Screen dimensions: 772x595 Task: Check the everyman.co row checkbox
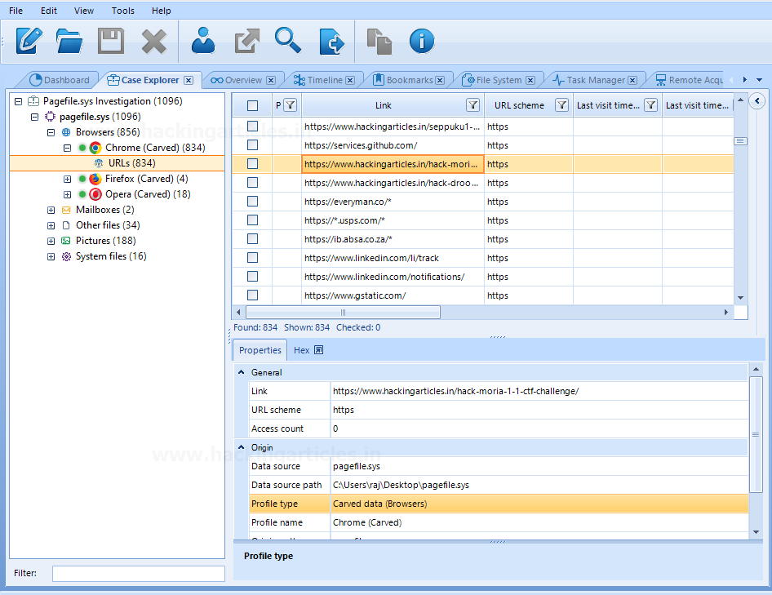pos(253,201)
